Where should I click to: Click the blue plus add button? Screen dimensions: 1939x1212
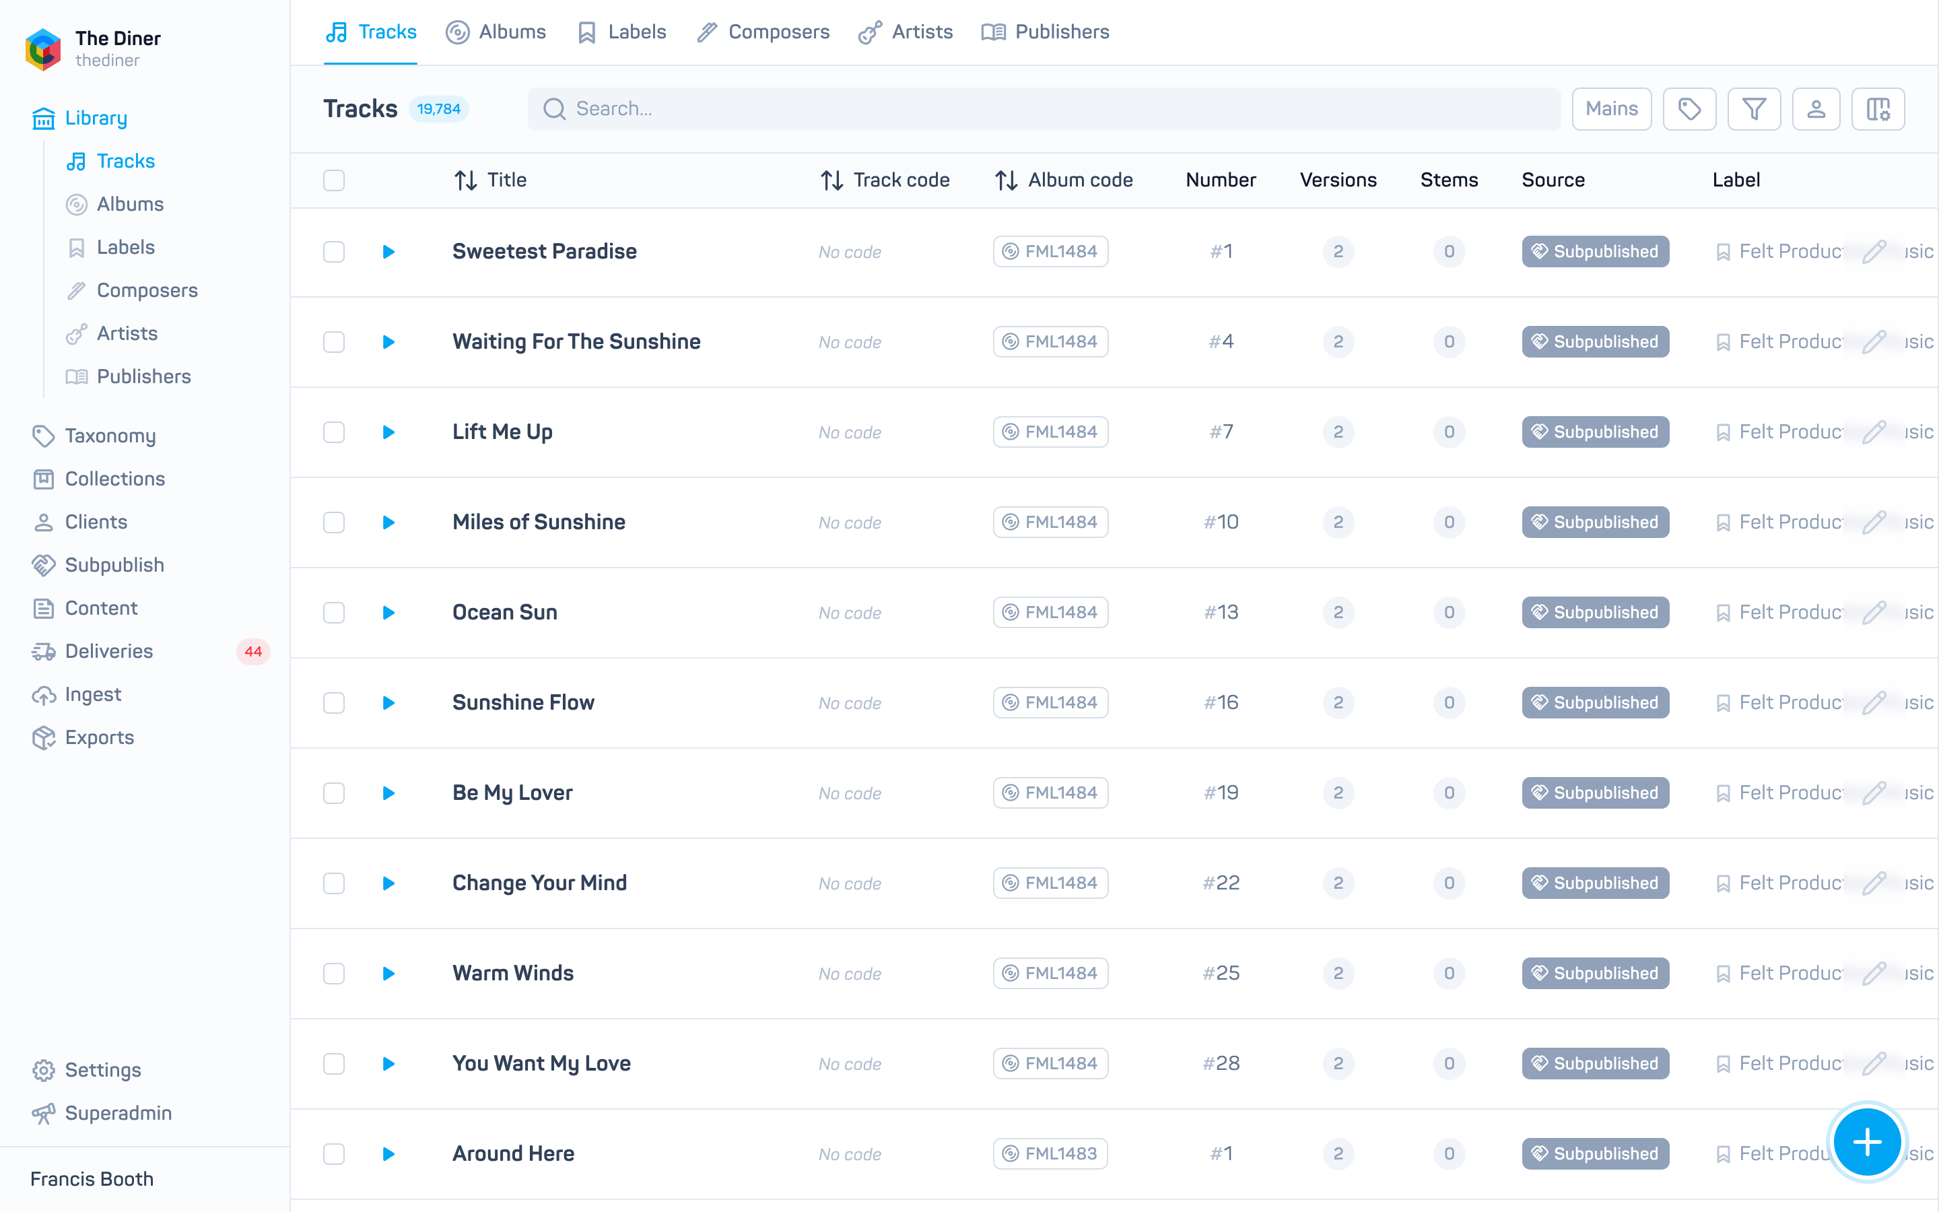click(1867, 1141)
